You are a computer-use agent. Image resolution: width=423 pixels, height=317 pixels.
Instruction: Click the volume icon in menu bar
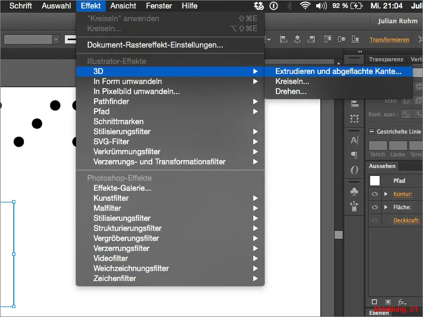pos(321,6)
